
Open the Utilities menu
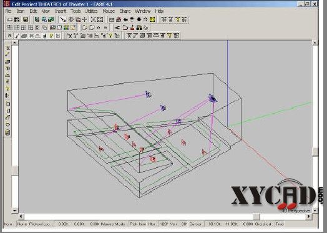91,11
